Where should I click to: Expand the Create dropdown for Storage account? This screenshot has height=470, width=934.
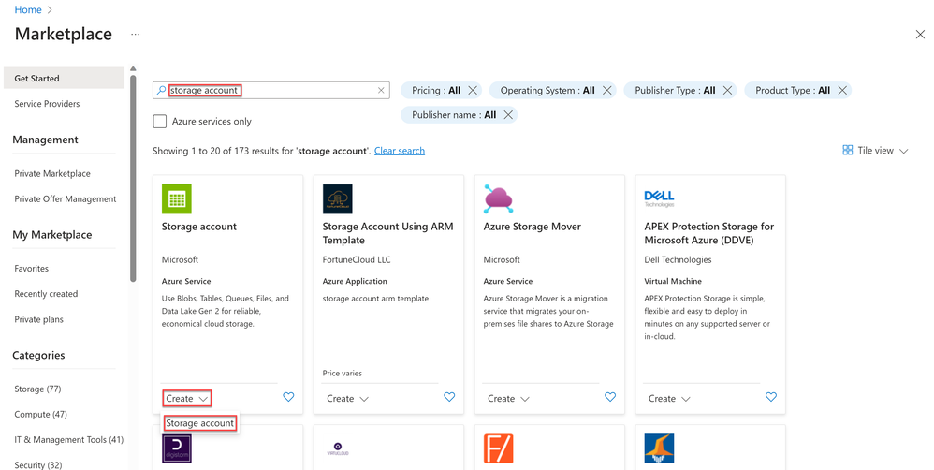[186, 399]
